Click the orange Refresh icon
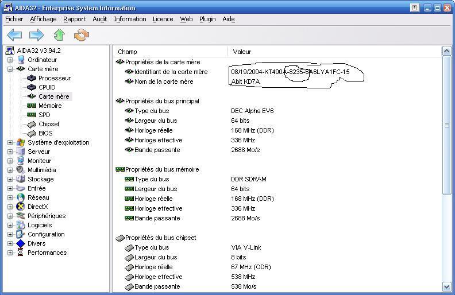Image resolution: width=455 pixels, height=295 pixels. (82, 35)
